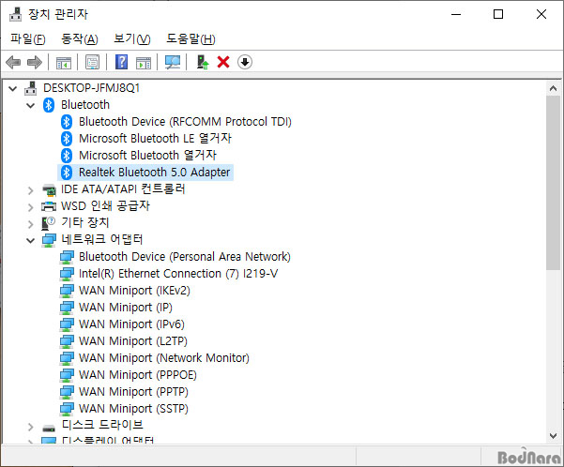The width and height of the screenshot is (564, 467).
Task: Select Microsoft Bluetooth 열거자 device
Action: pyautogui.click(x=147, y=156)
